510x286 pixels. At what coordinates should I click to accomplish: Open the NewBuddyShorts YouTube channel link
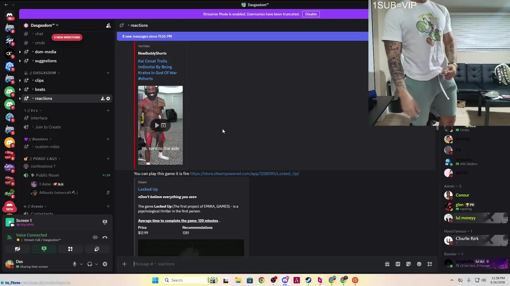coord(152,53)
